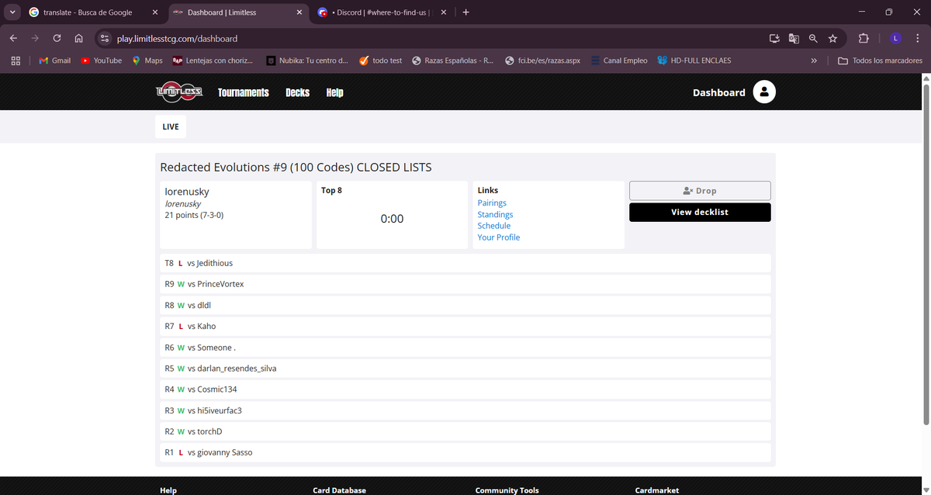Open the Lentejas con choriz... bookmark
This screenshot has height=495, width=931.
click(212, 61)
